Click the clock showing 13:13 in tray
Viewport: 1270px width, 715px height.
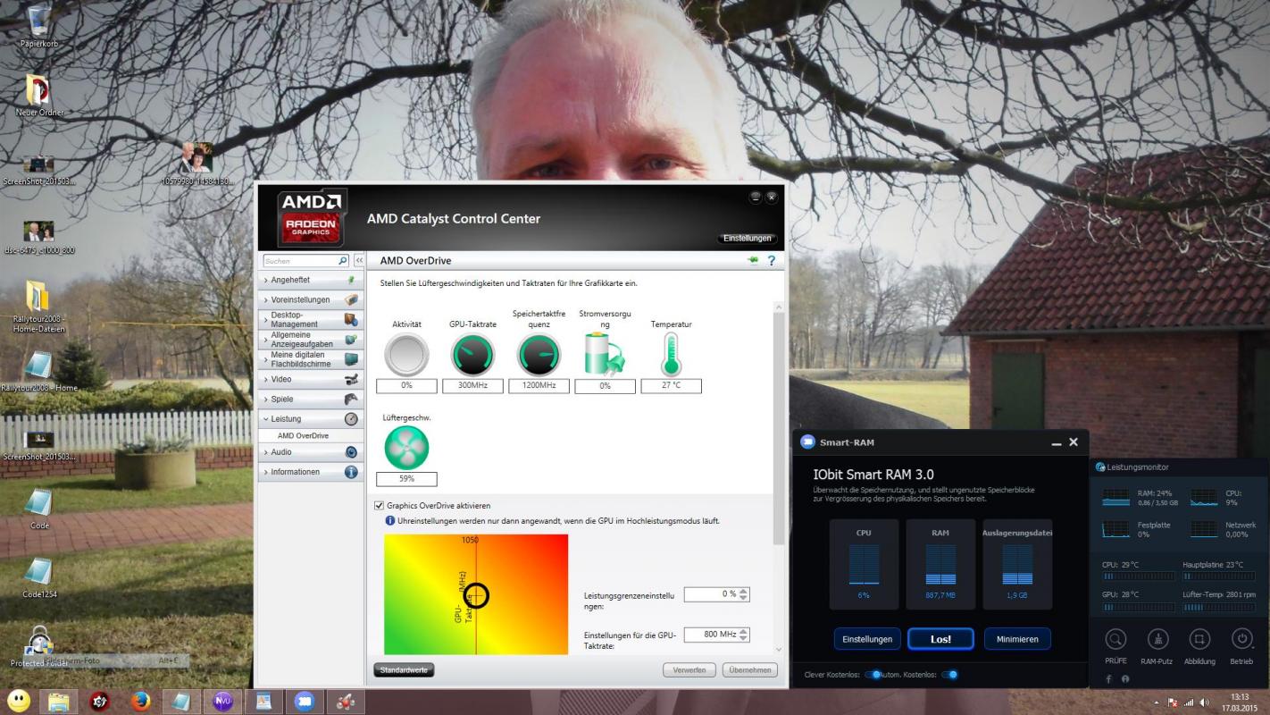(x=1240, y=696)
